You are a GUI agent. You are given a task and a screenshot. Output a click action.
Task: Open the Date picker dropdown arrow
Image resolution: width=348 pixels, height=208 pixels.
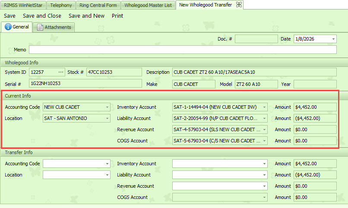pyautogui.click(x=333, y=39)
